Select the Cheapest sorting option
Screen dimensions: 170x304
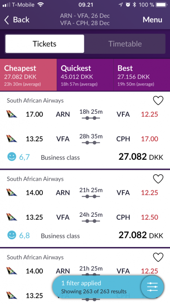[x=29, y=75]
